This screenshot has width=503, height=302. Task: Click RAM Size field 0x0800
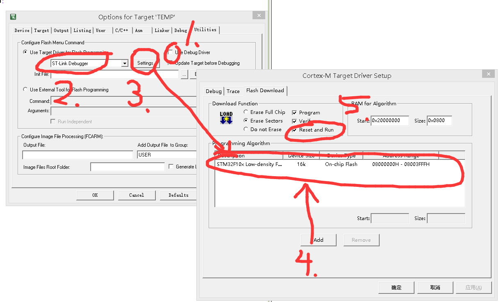click(439, 121)
